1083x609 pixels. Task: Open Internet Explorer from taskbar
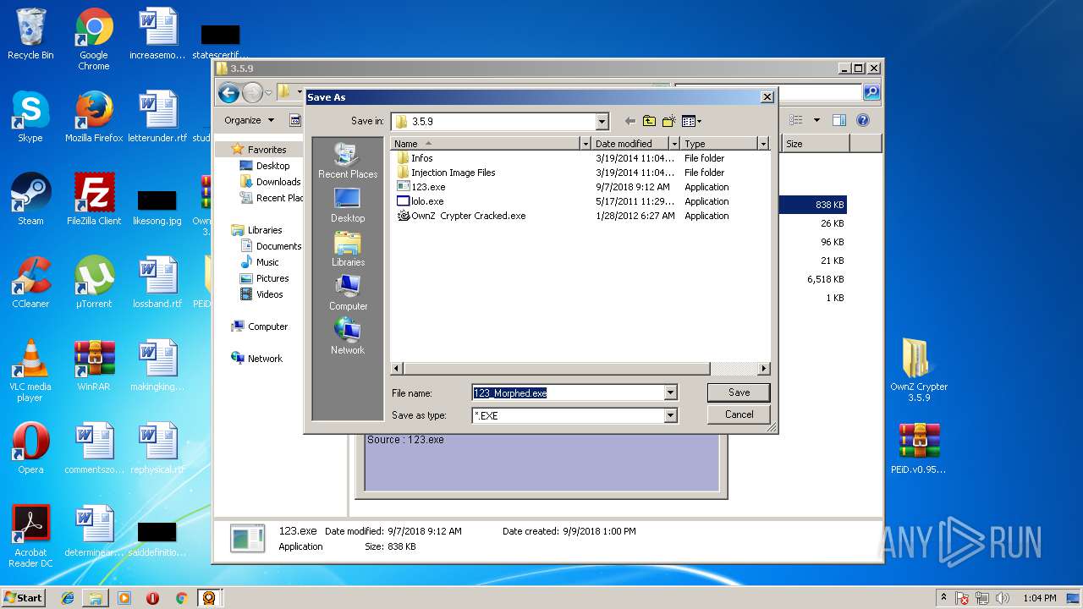point(68,597)
